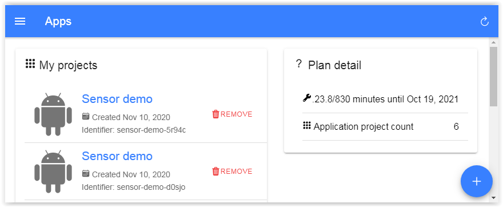Click the scrollbar up arrow
503x207 pixels.
click(x=494, y=42)
